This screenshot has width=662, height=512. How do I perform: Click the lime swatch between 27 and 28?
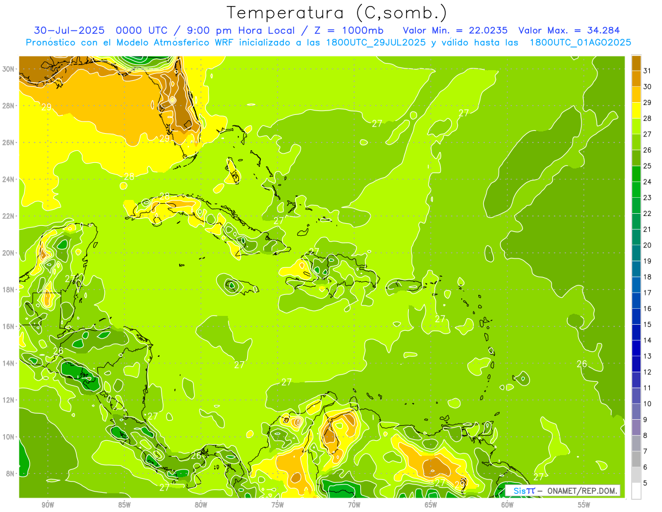coord(636,126)
